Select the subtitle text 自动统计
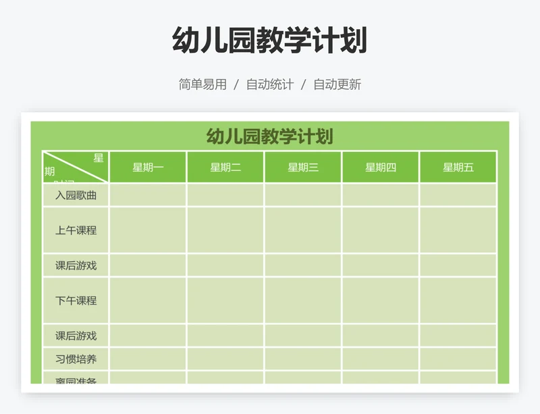540x414 pixels. click(x=270, y=84)
